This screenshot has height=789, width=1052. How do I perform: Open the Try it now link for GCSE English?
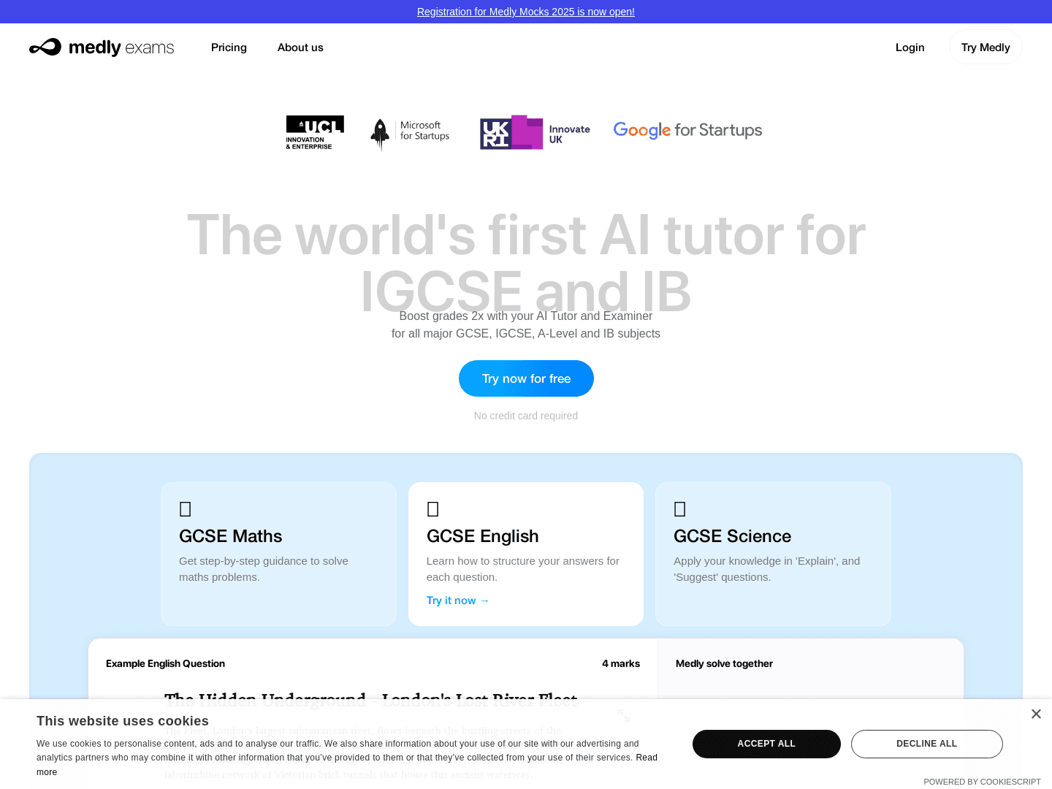pos(457,600)
